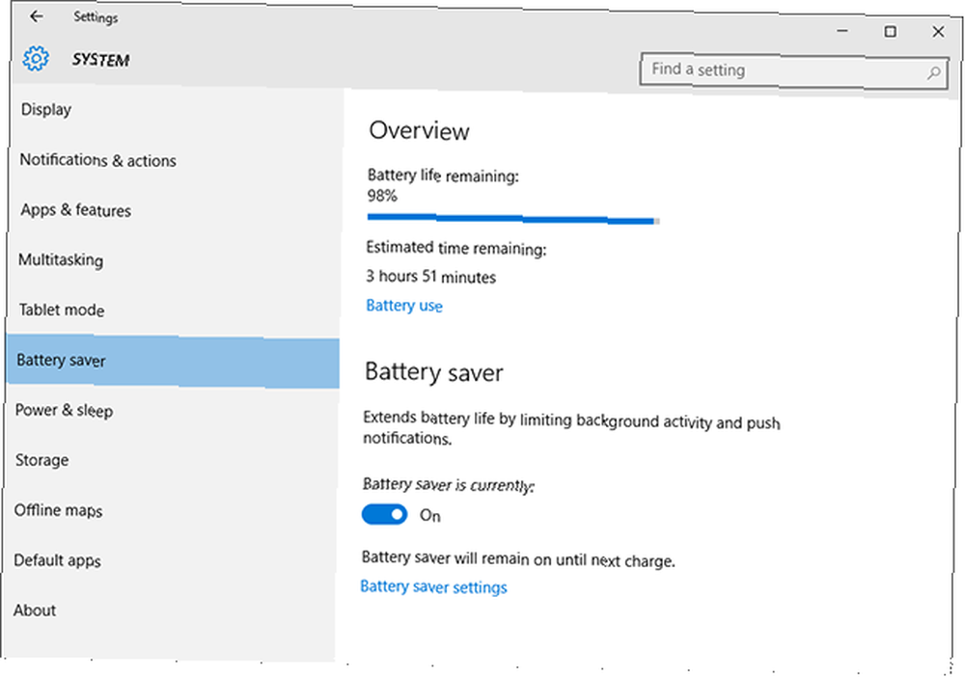The width and height of the screenshot is (965, 677).
Task: Minimize the Settings window
Action: (x=842, y=30)
